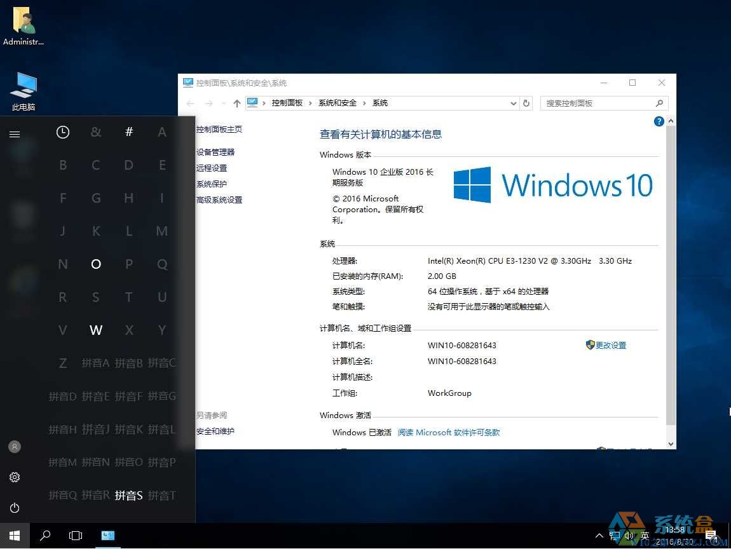Screen dimensions: 731x549
Task: Expand hidden icons with the tray chevron
Action: coord(599,536)
